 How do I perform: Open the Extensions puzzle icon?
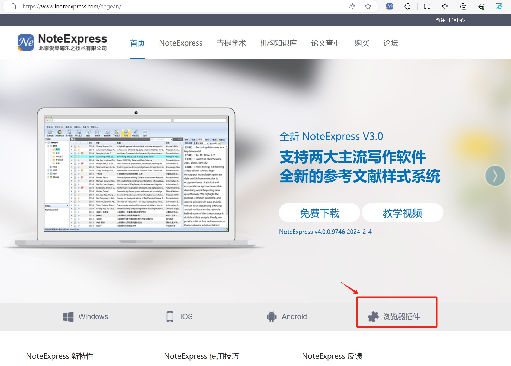pos(408,6)
